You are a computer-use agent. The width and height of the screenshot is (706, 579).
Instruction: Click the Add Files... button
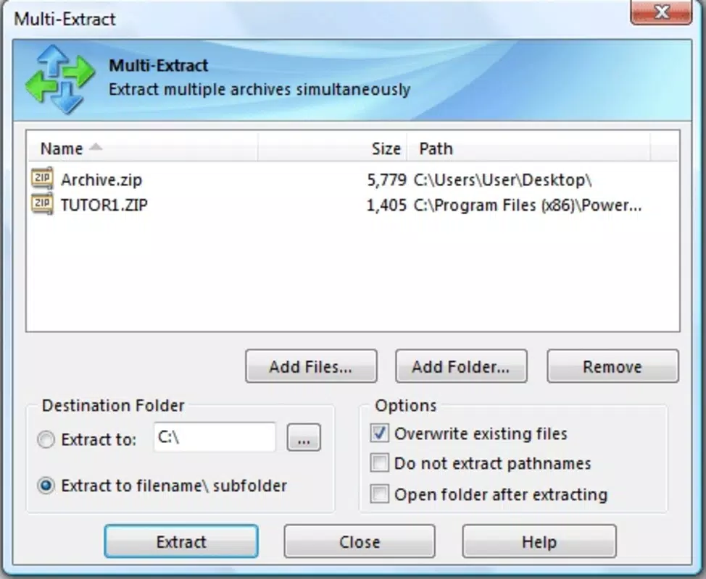(311, 366)
